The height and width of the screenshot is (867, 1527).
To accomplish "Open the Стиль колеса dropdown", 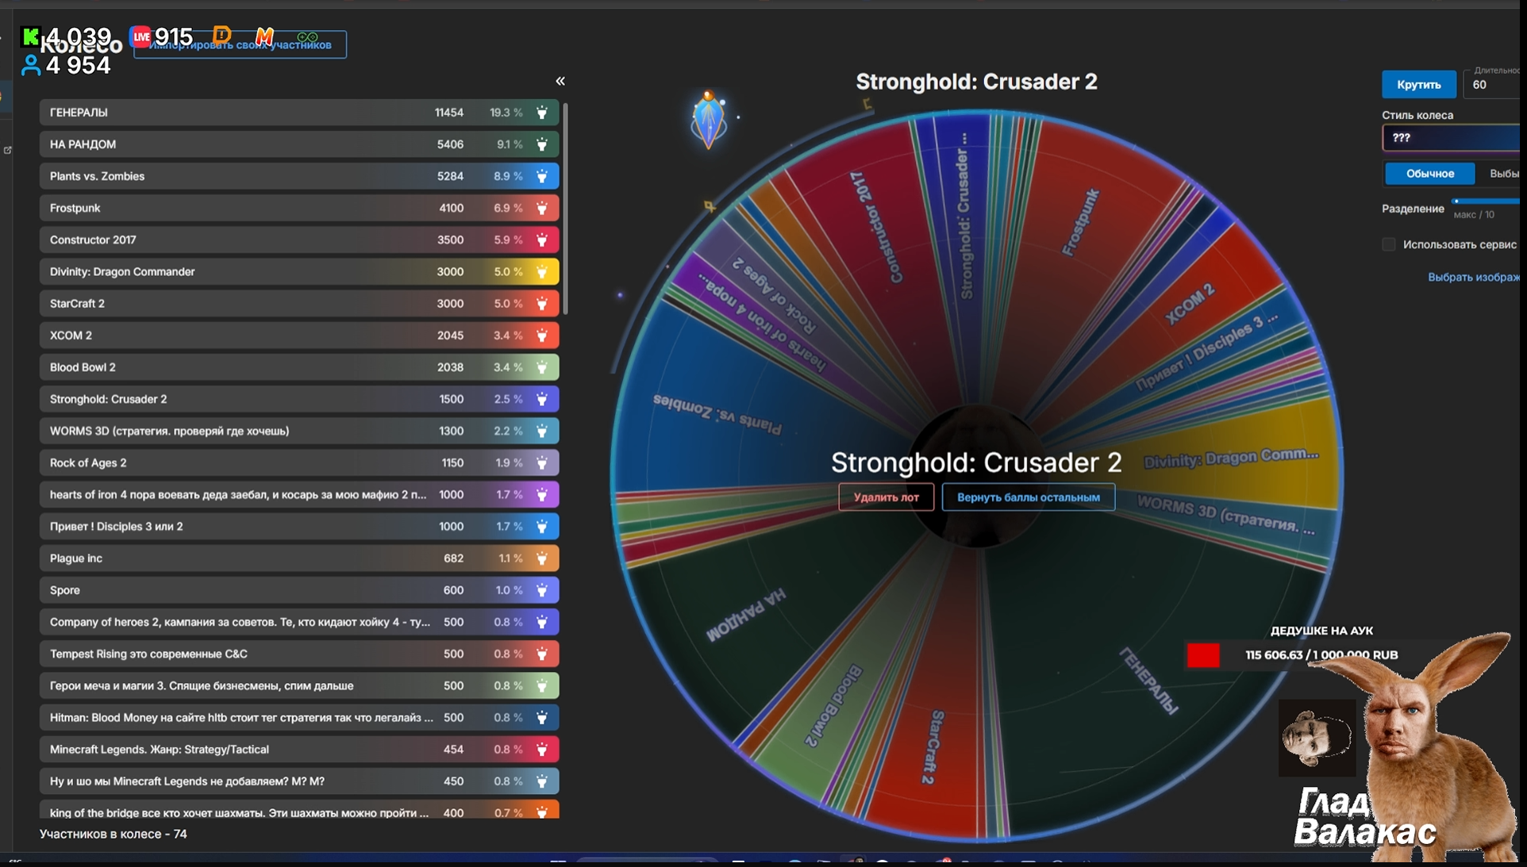I will (x=1452, y=138).
